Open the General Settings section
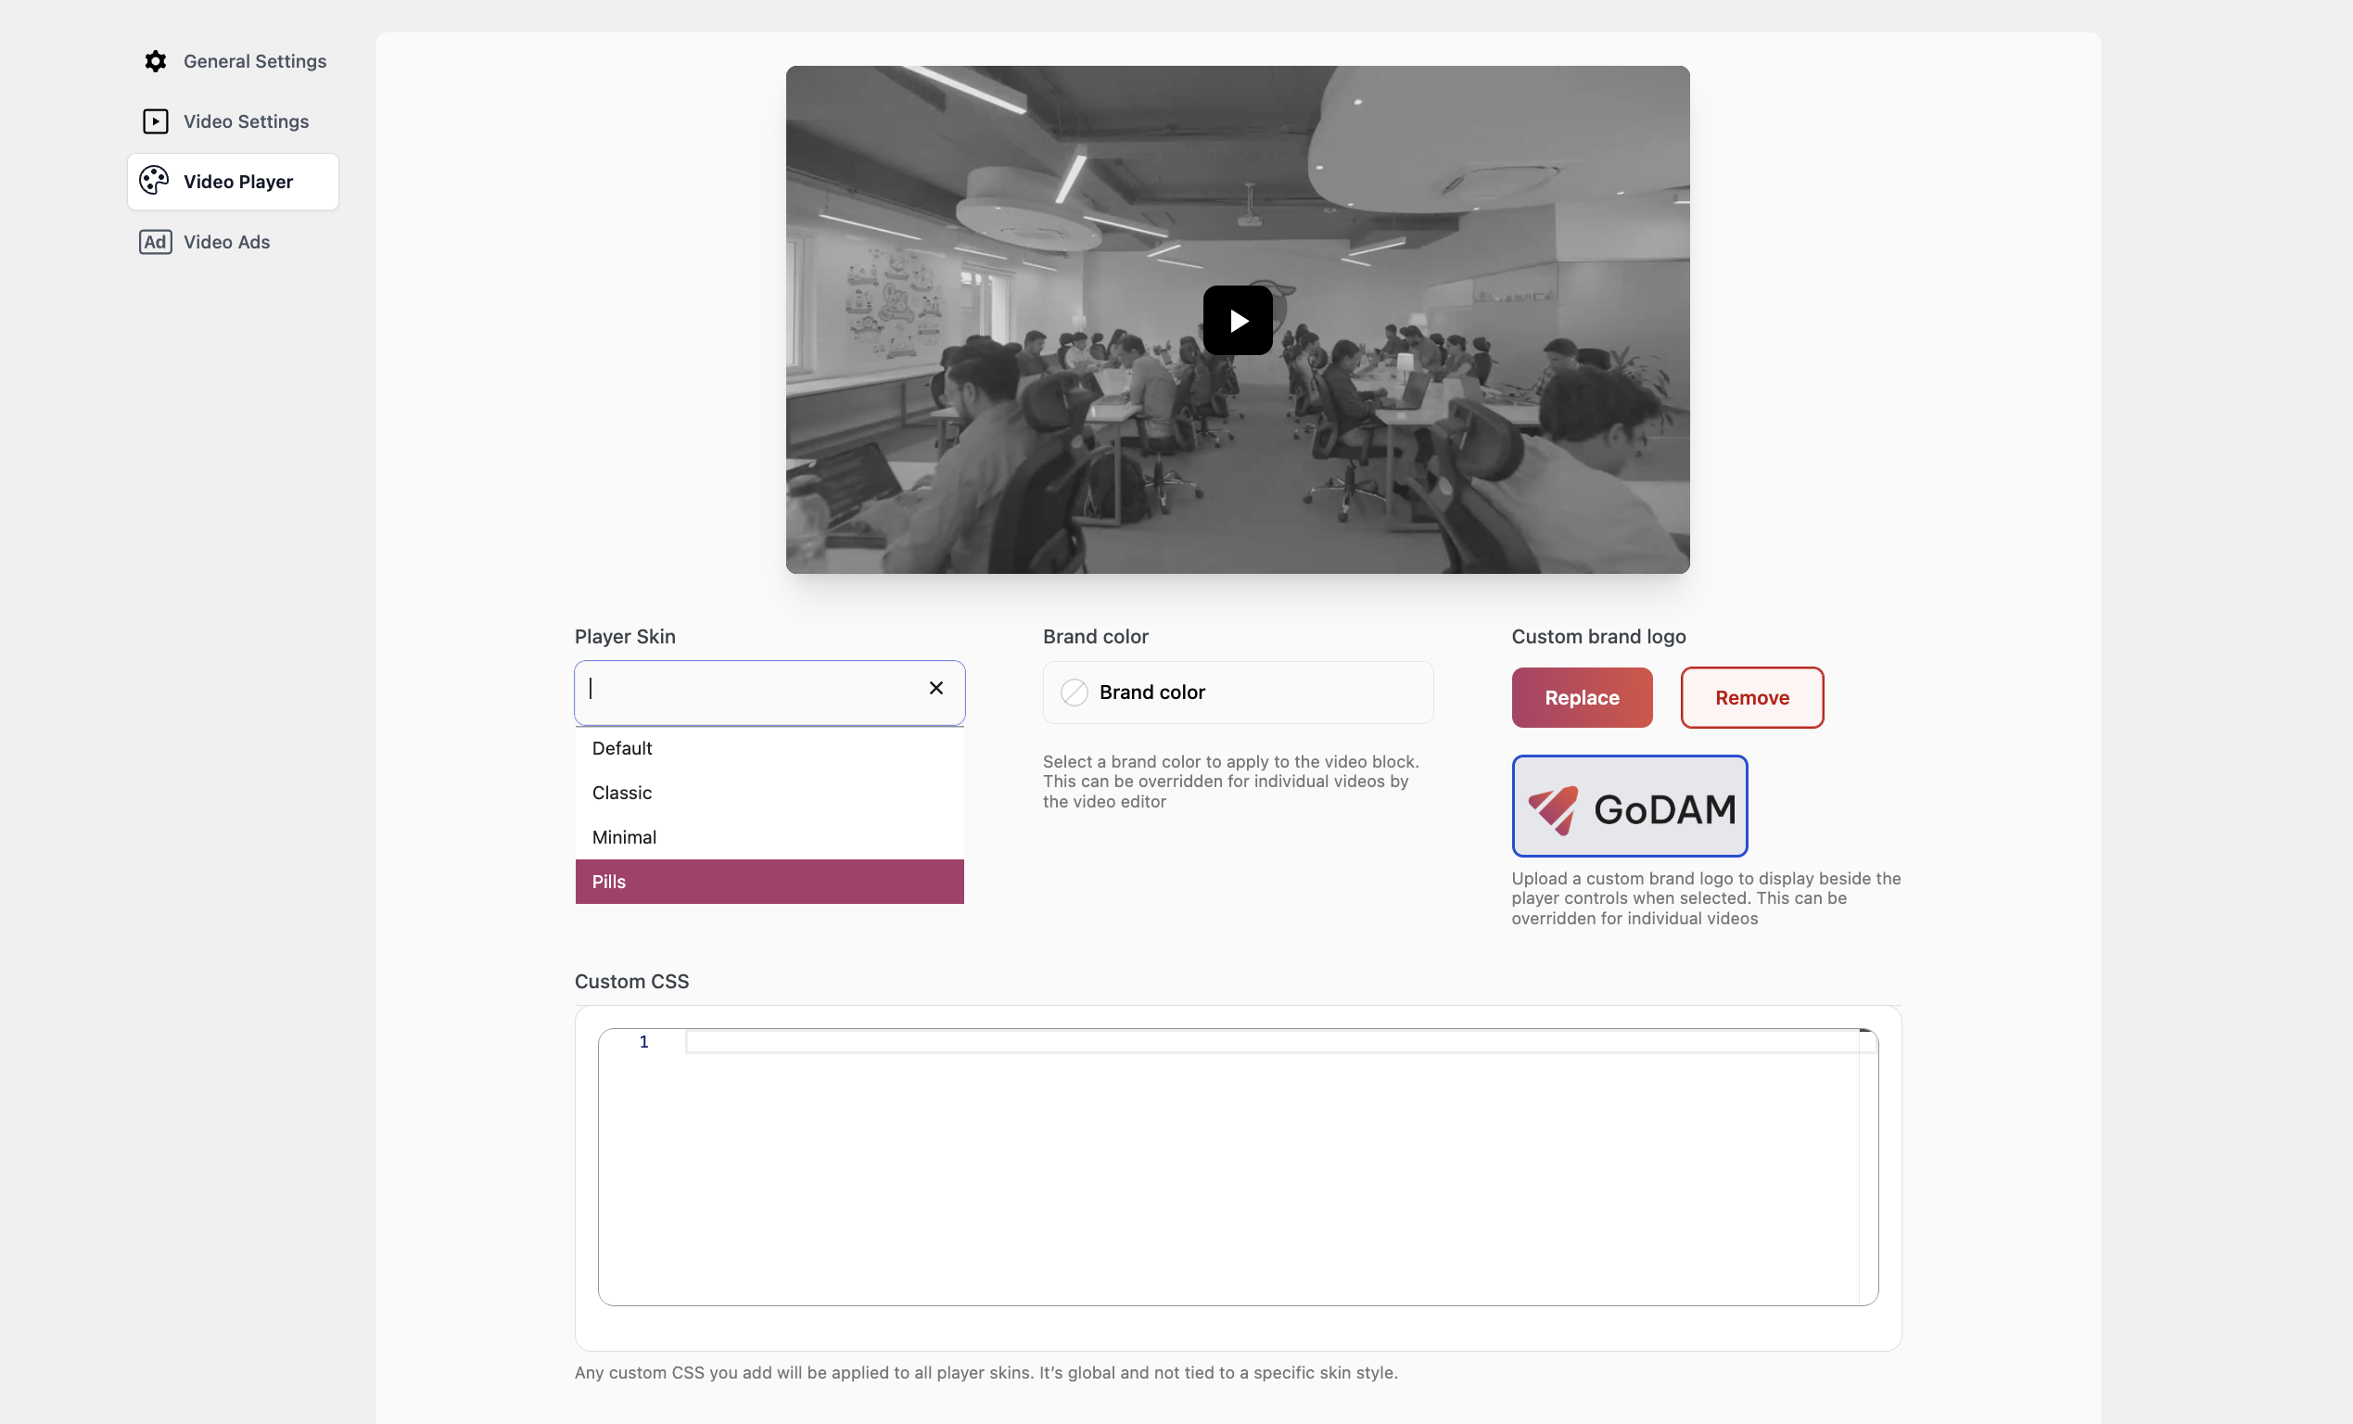2353x1424 pixels. [254, 60]
